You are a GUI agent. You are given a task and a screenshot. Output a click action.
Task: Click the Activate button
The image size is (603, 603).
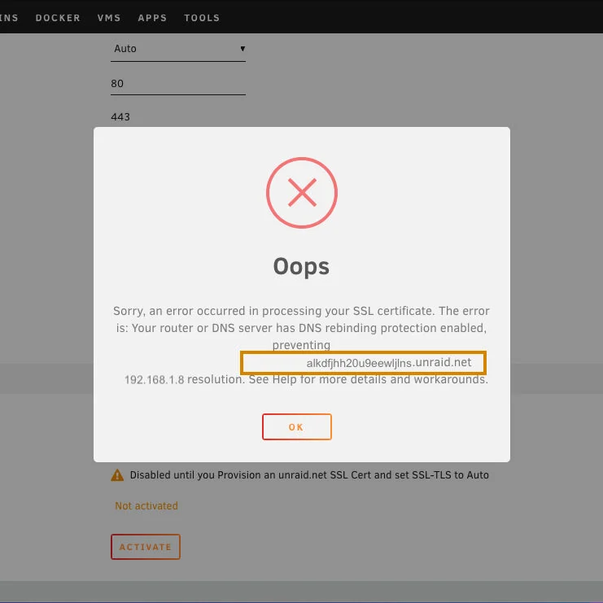pos(146,547)
